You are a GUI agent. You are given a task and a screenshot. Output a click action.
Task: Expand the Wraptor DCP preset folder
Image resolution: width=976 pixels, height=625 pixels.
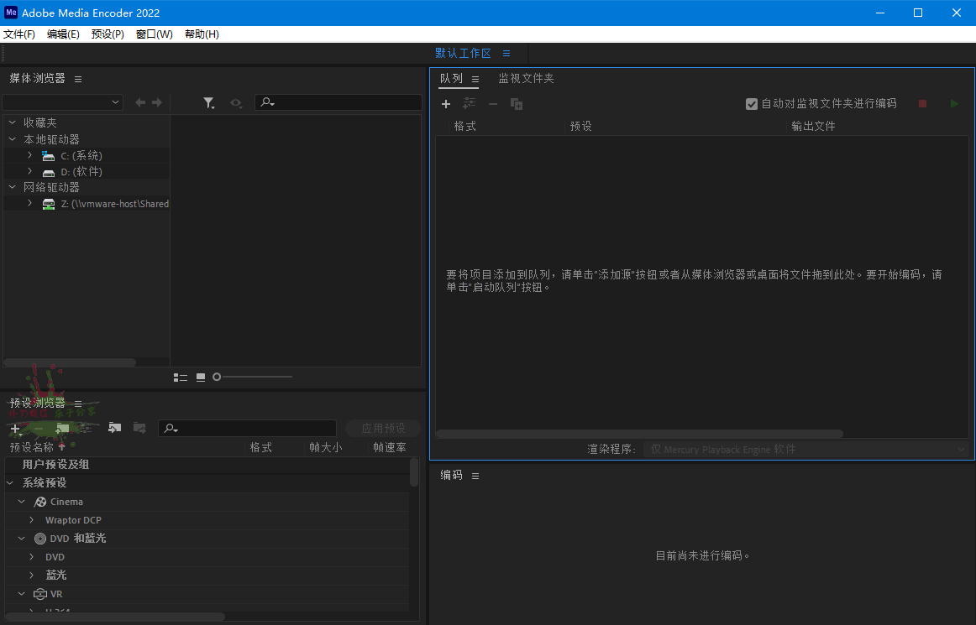click(x=32, y=520)
